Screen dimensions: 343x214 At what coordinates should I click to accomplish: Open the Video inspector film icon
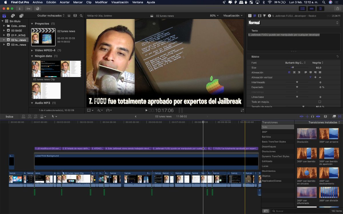(260, 16)
